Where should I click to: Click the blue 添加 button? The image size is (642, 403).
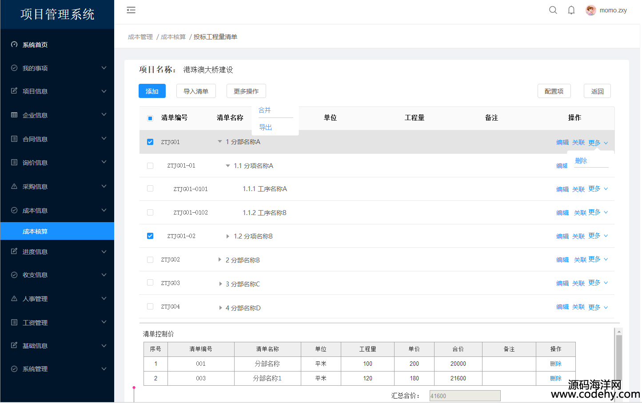[x=152, y=91]
